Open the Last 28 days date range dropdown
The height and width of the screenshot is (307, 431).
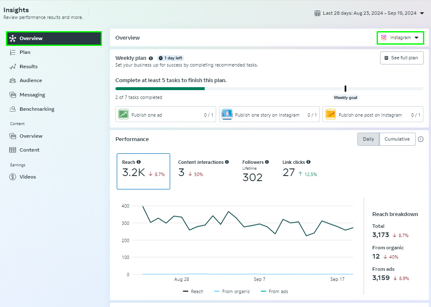coord(369,13)
